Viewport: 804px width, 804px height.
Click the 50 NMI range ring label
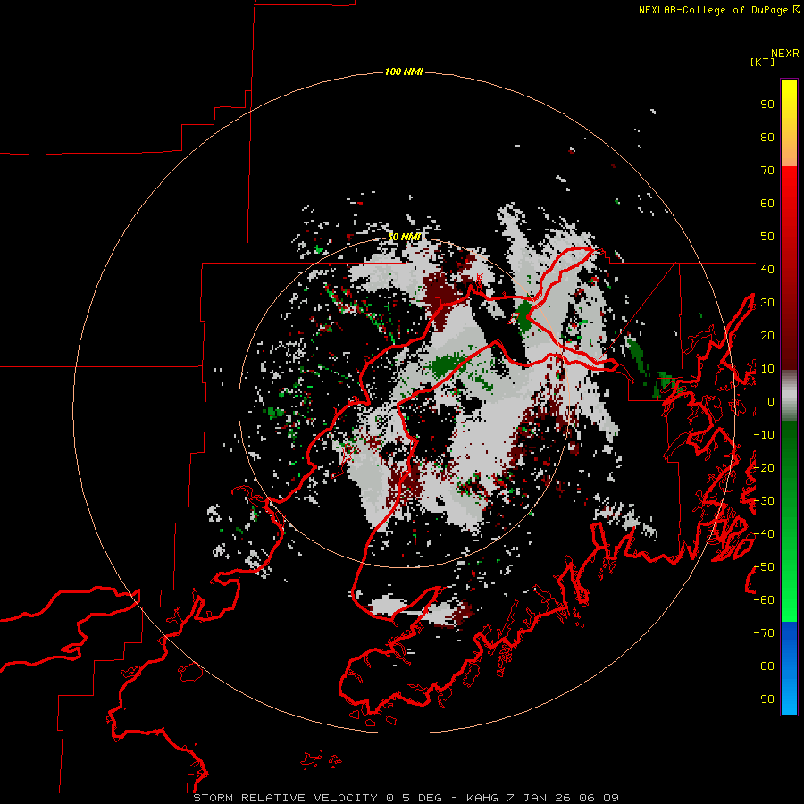(404, 237)
